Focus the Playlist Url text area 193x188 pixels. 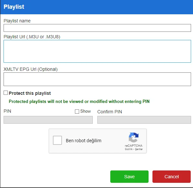97,51
